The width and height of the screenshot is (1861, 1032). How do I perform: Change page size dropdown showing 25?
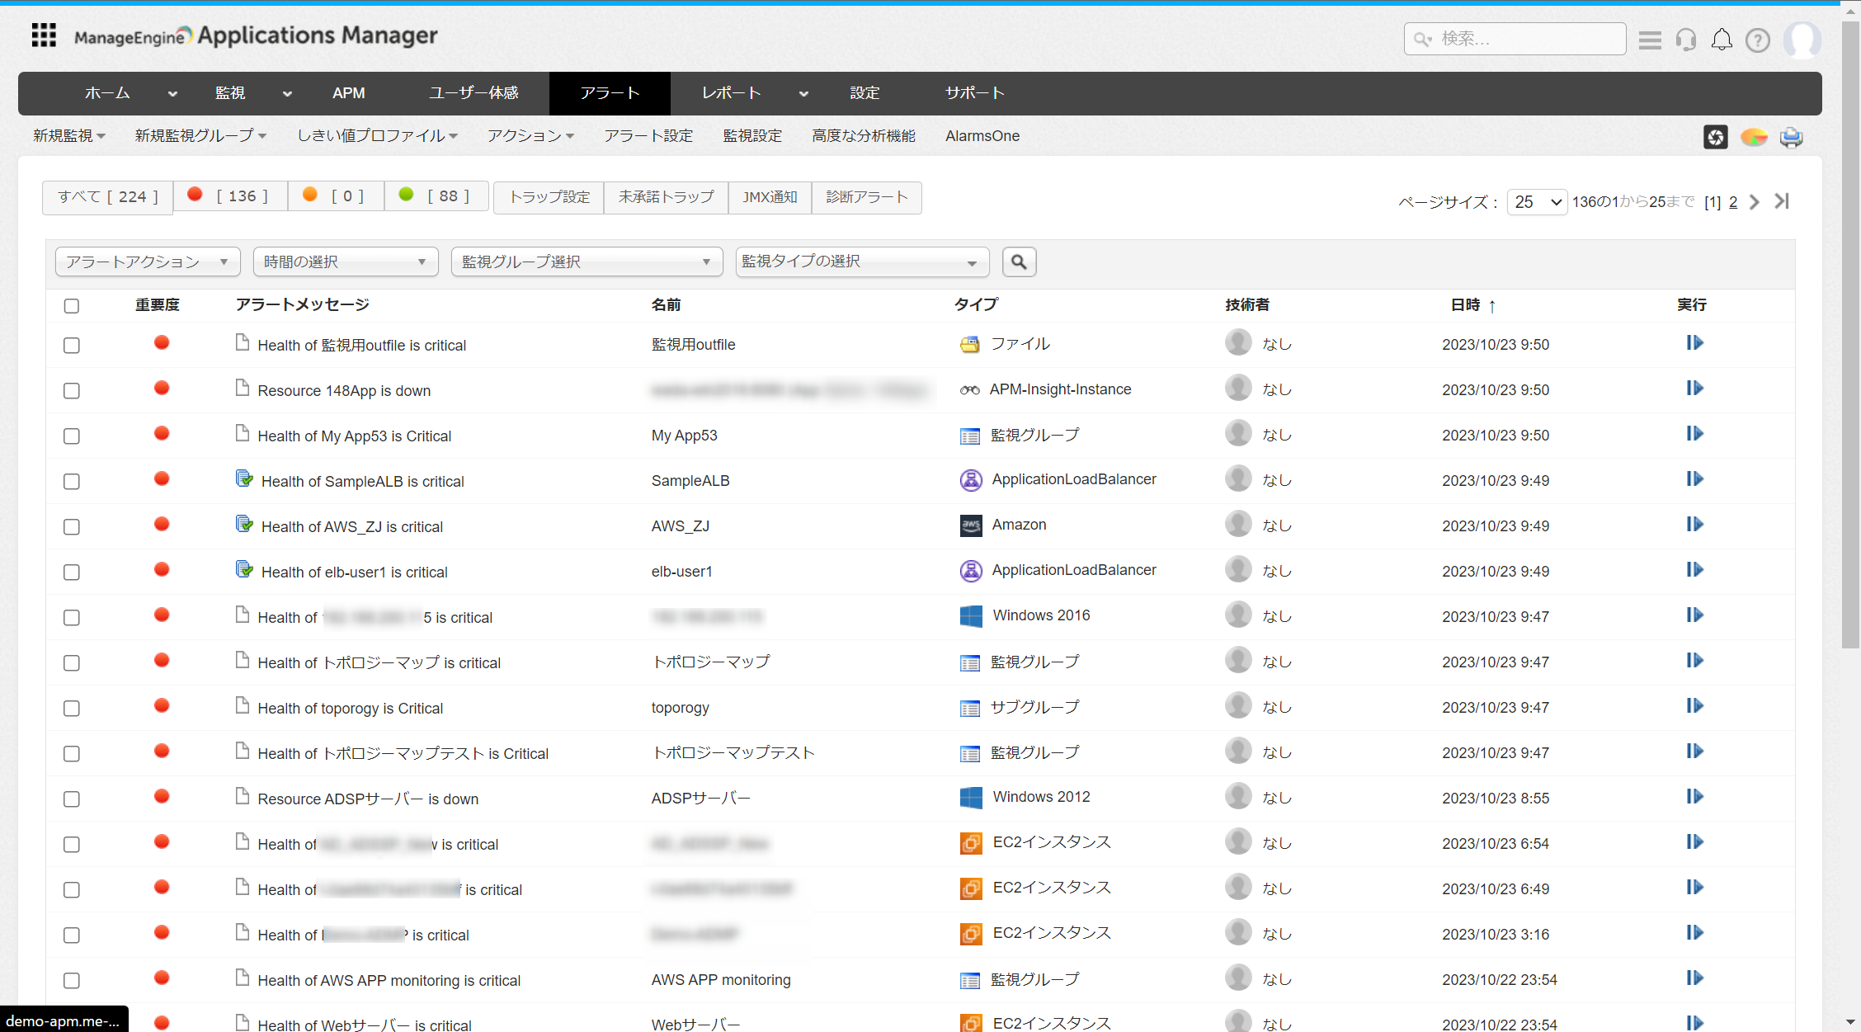1537,202
